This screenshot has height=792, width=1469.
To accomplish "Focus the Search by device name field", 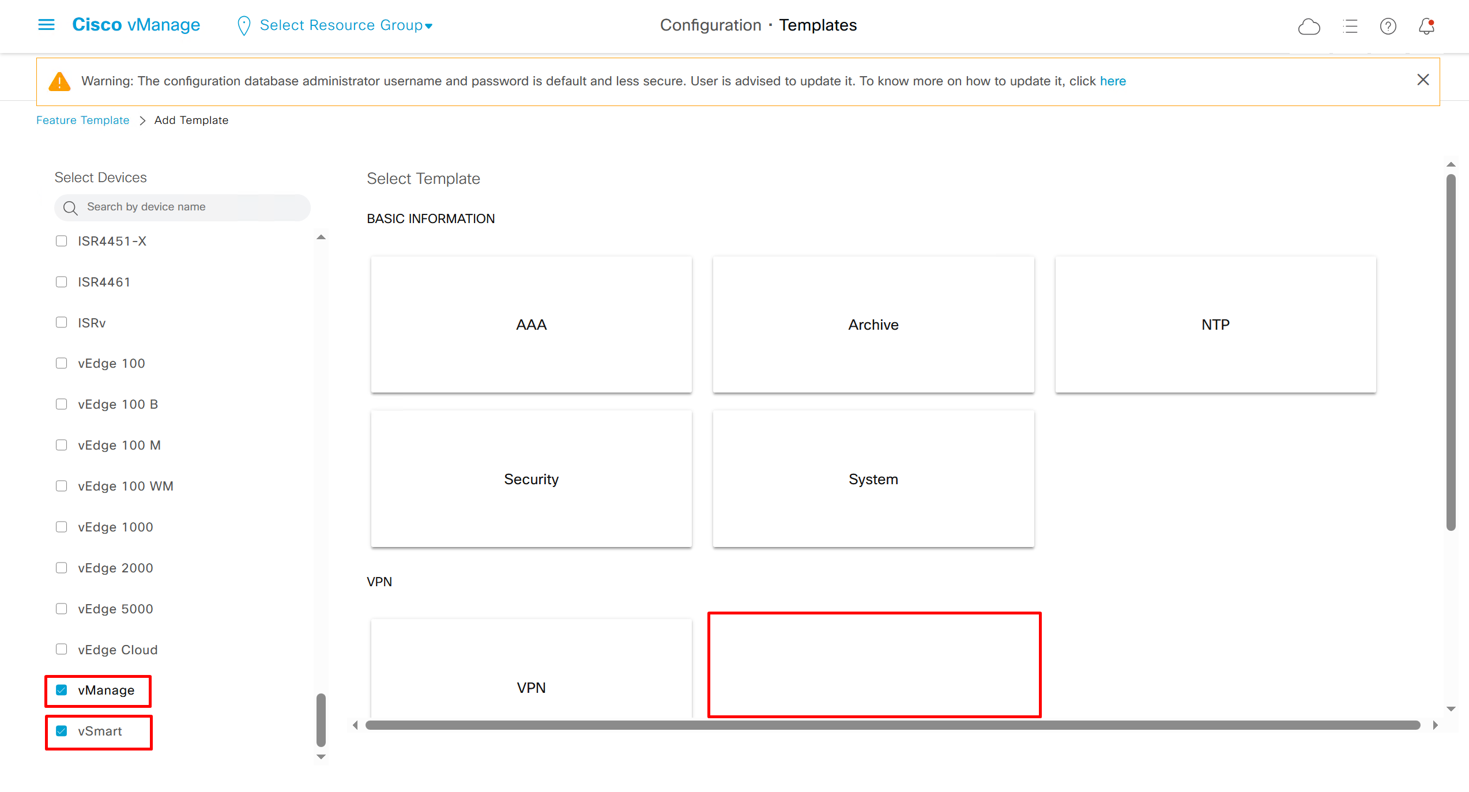I will [x=190, y=207].
